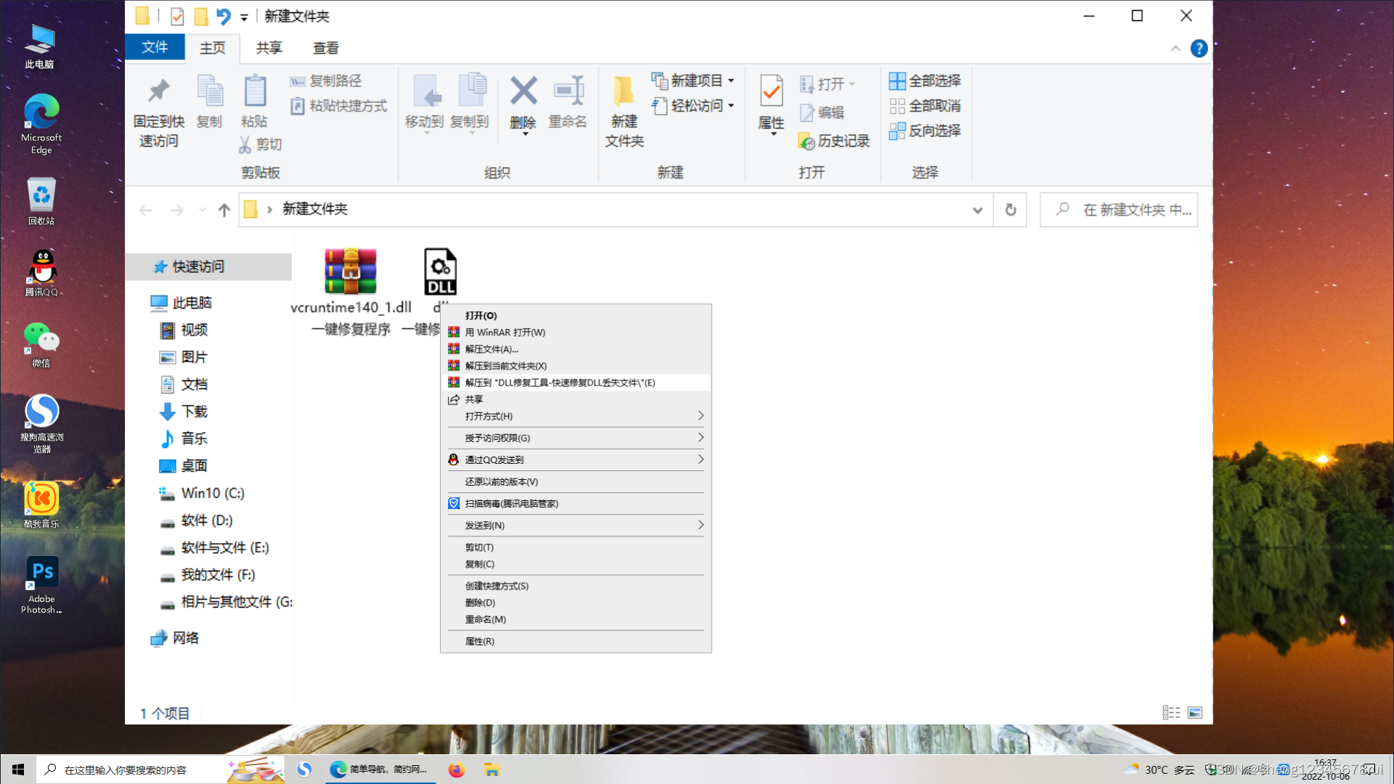Click the Copy icon in the ribbon

tap(210, 91)
